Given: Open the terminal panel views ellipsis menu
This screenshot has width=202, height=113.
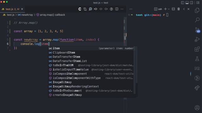Looking at the screenshot, I should [131, 9].
